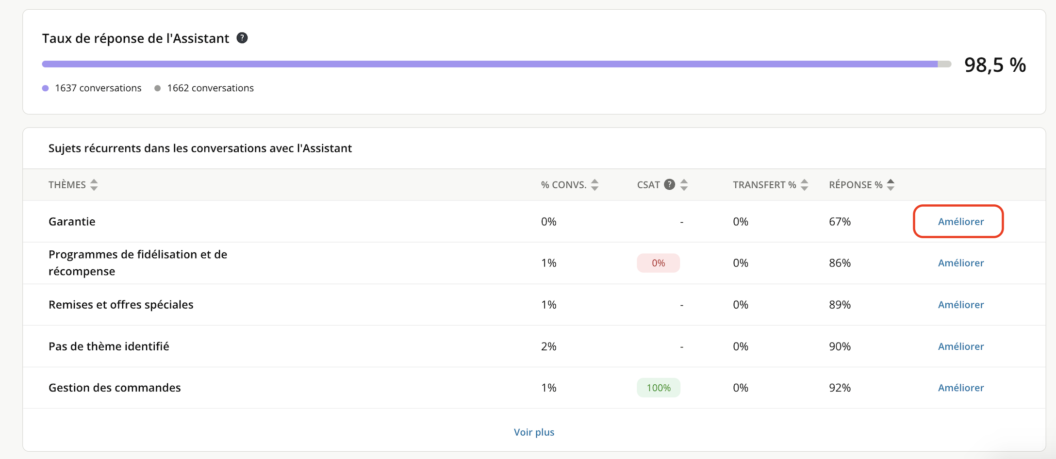Click help icon beside Taux de réponse title
This screenshot has height=459, width=1056.
coord(242,38)
